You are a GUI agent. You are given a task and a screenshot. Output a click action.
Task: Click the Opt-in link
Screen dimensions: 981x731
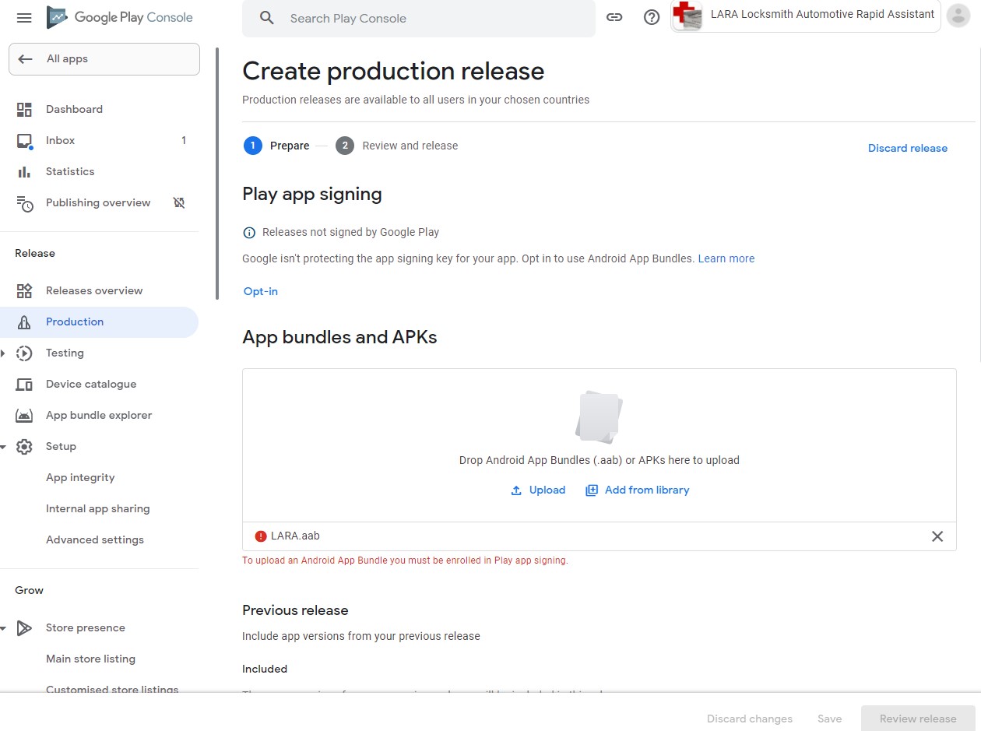click(260, 291)
